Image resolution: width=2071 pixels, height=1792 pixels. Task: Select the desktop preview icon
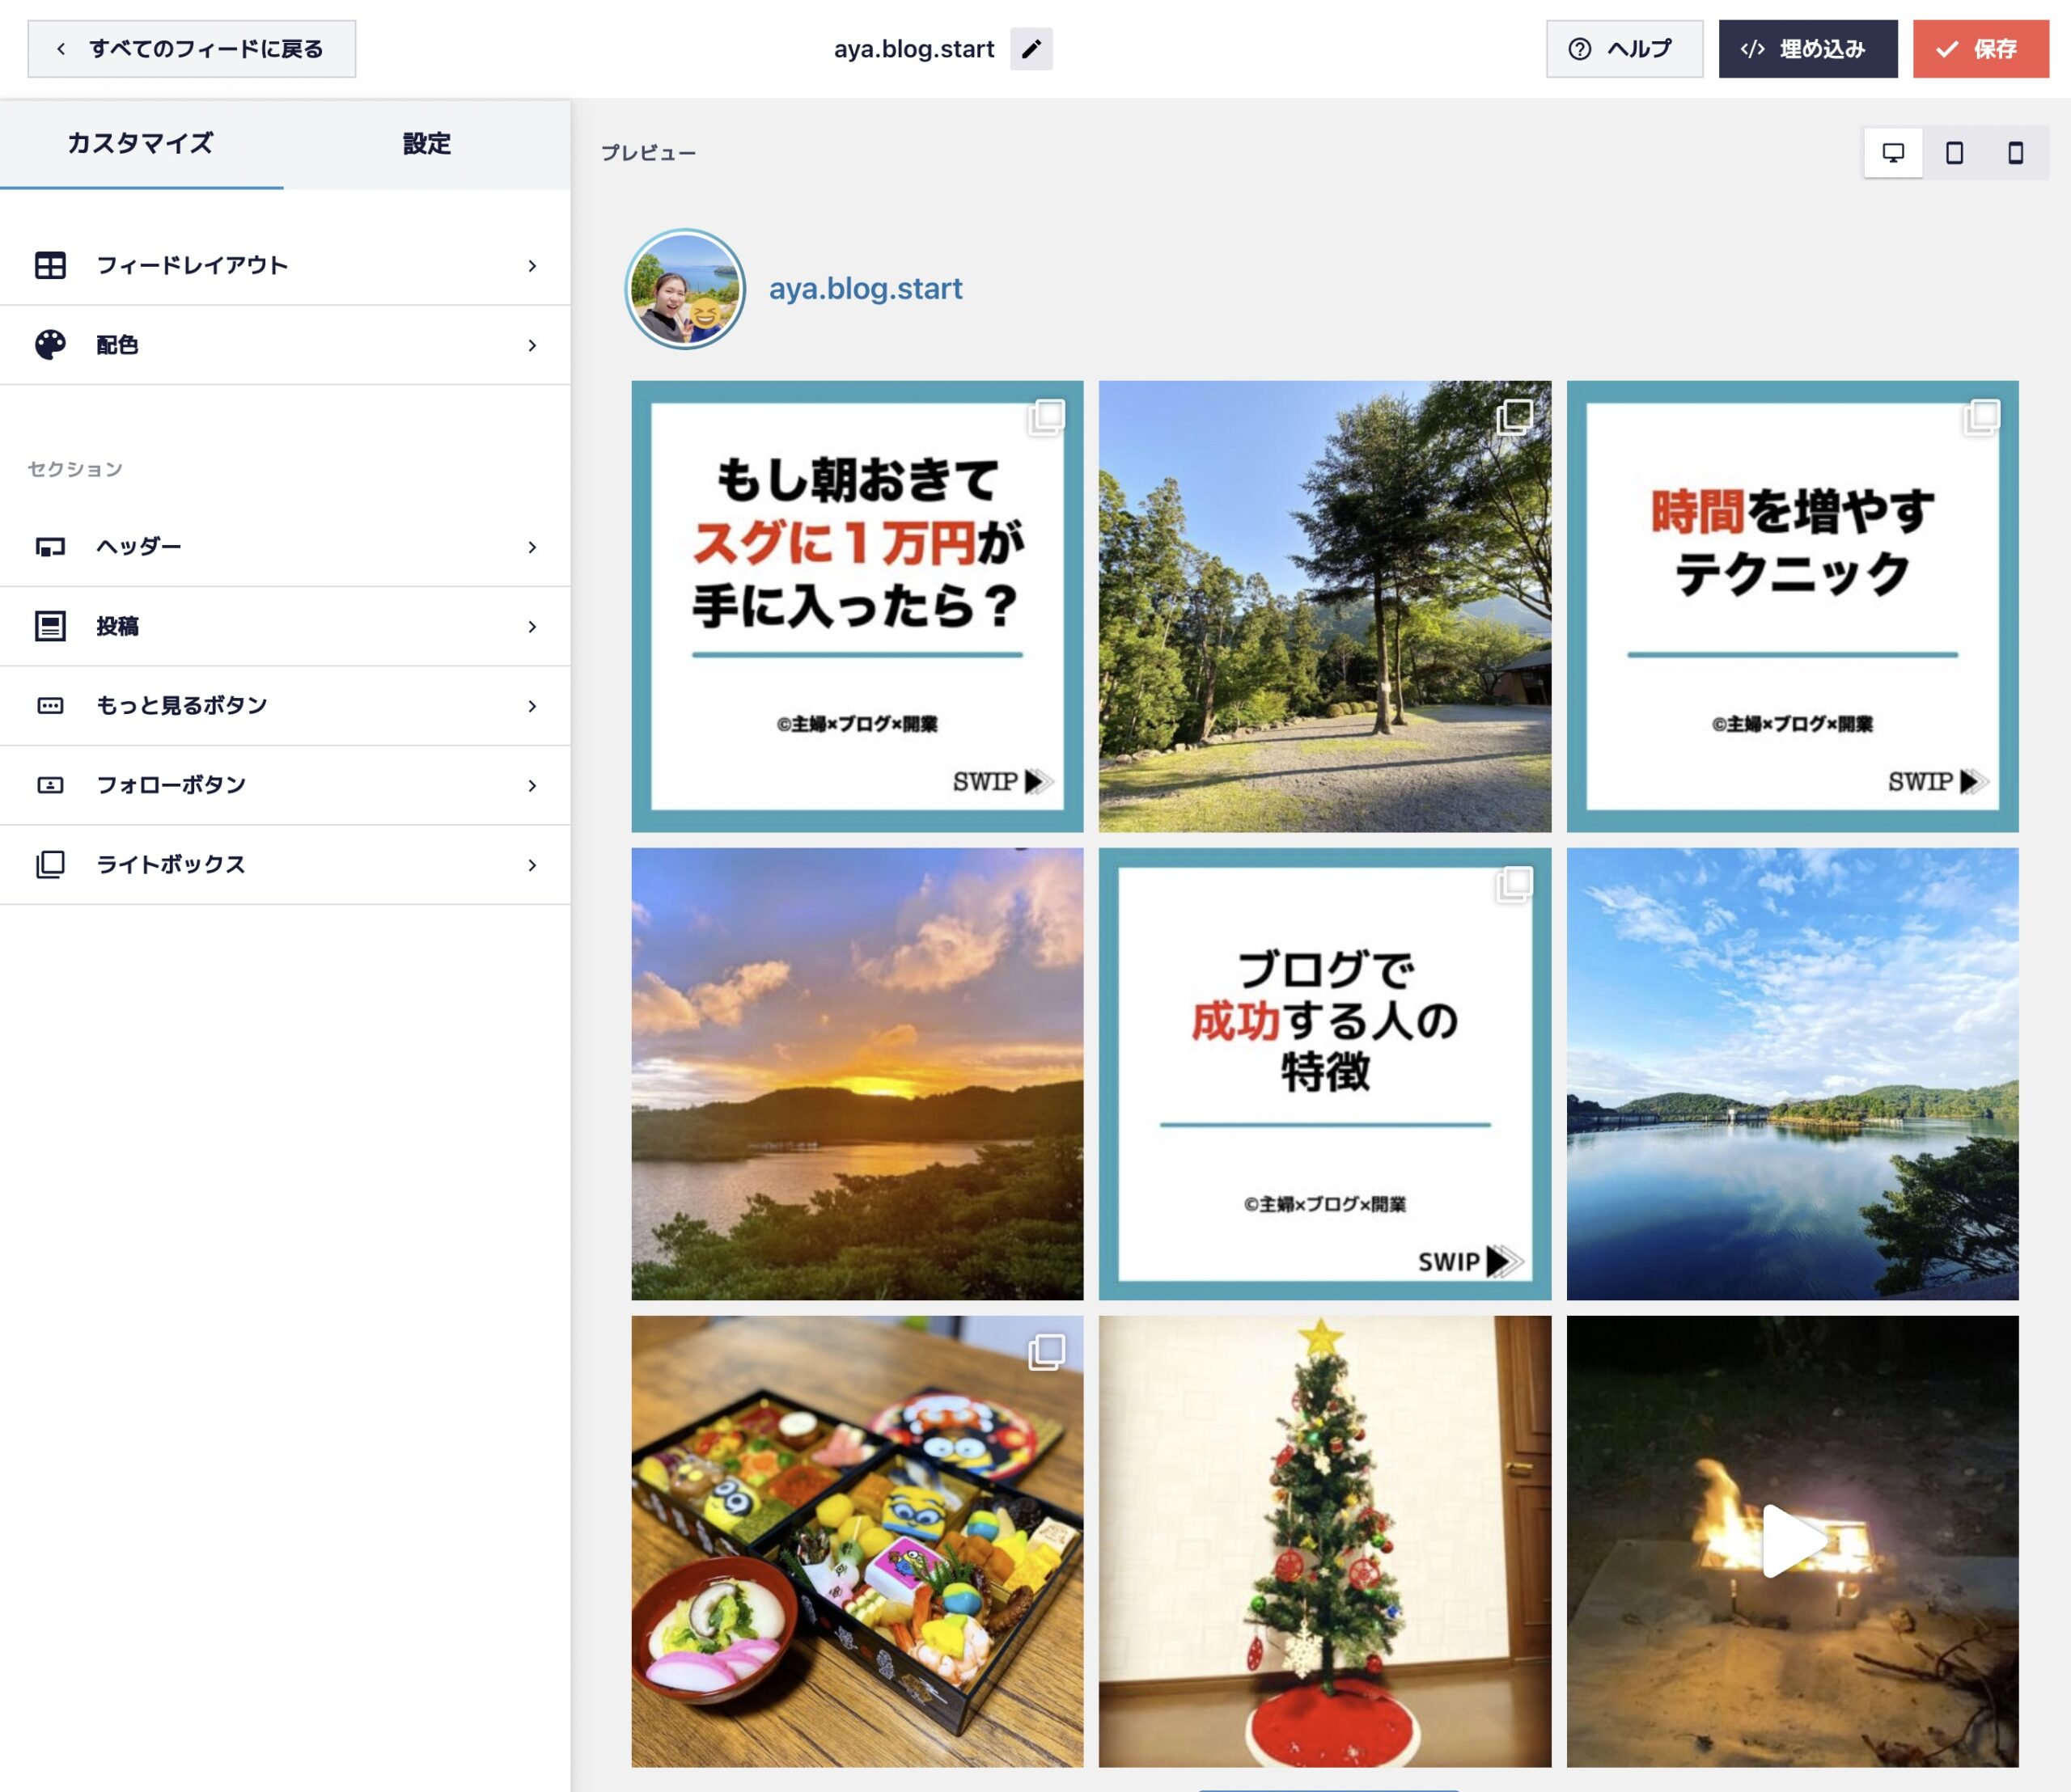coord(1893,153)
